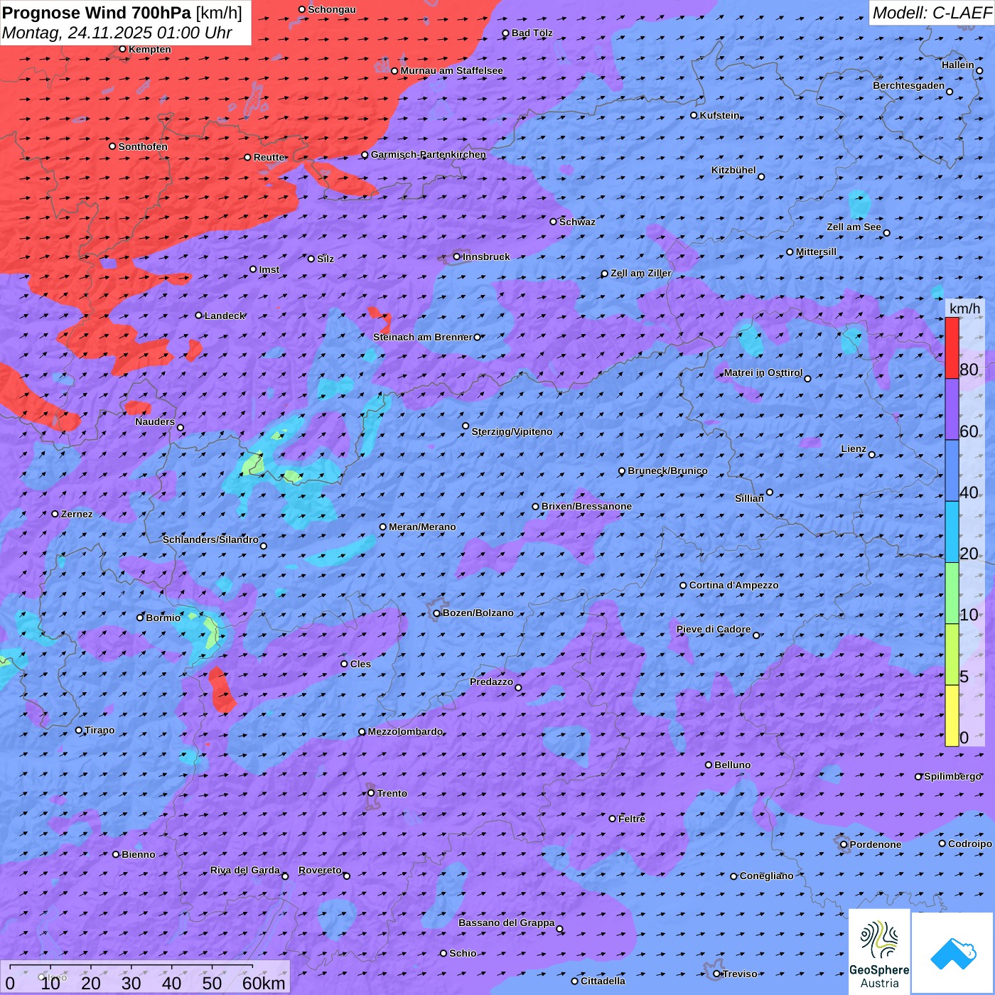The width and height of the screenshot is (995, 995).
Task: Click the Treviso city marker dot
Action: (716, 974)
